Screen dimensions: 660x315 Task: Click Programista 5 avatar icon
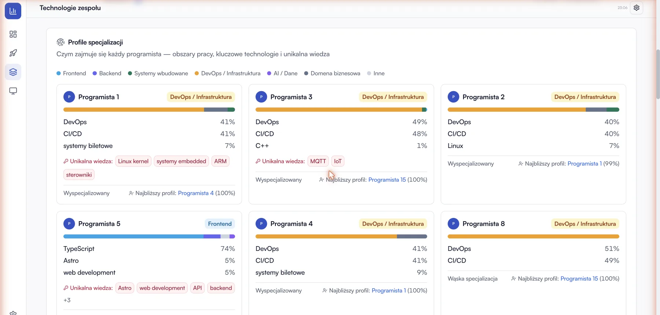click(x=69, y=224)
